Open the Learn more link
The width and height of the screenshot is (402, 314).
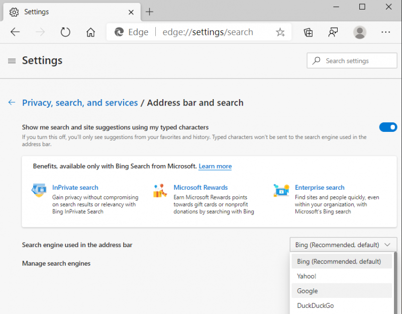point(215,167)
